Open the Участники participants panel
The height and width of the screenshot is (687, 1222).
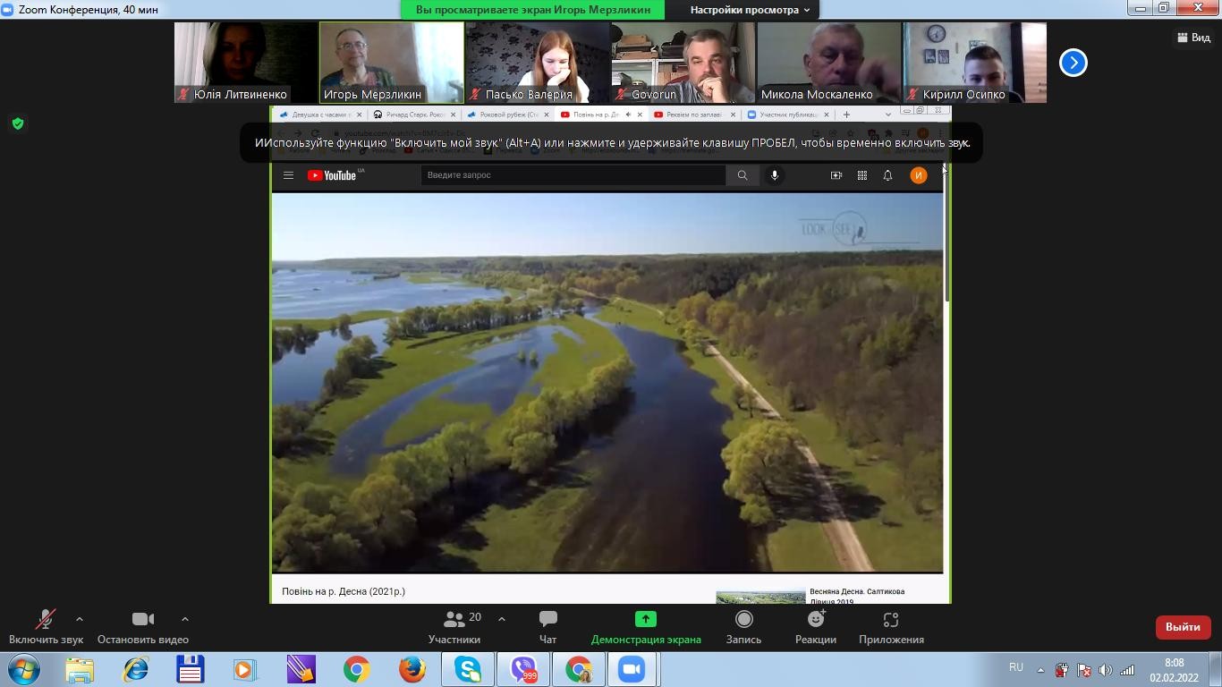[454, 626]
